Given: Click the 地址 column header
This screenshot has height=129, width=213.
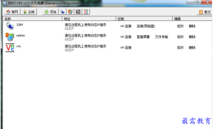Looking at the screenshot, I should click(x=89, y=19).
